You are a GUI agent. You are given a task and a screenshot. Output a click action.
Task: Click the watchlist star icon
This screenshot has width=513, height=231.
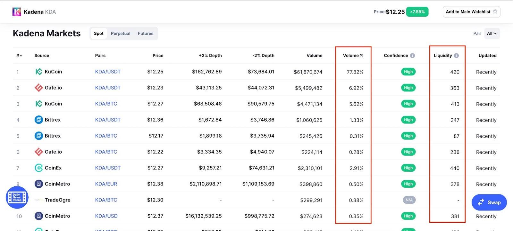pyautogui.click(x=495, y=12)
